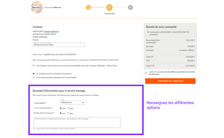Go to the cart step icon
Screen dimensions: 224x138
(x=88, y=8)
